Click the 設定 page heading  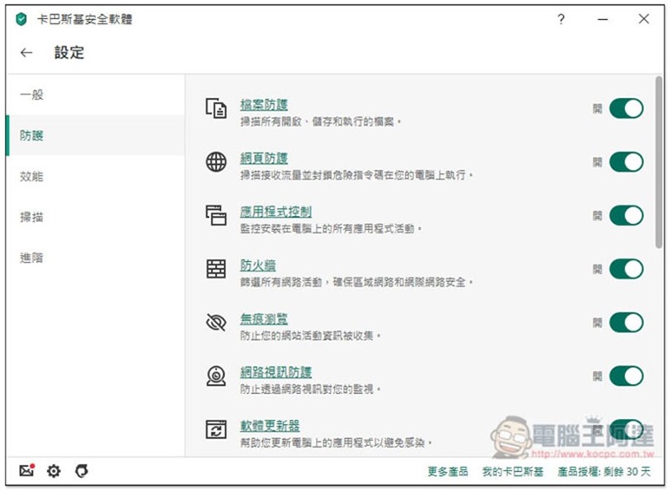[69, 53]
